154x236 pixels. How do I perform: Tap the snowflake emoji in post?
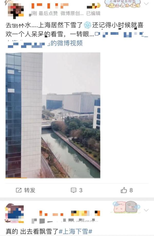click(88, 25)
